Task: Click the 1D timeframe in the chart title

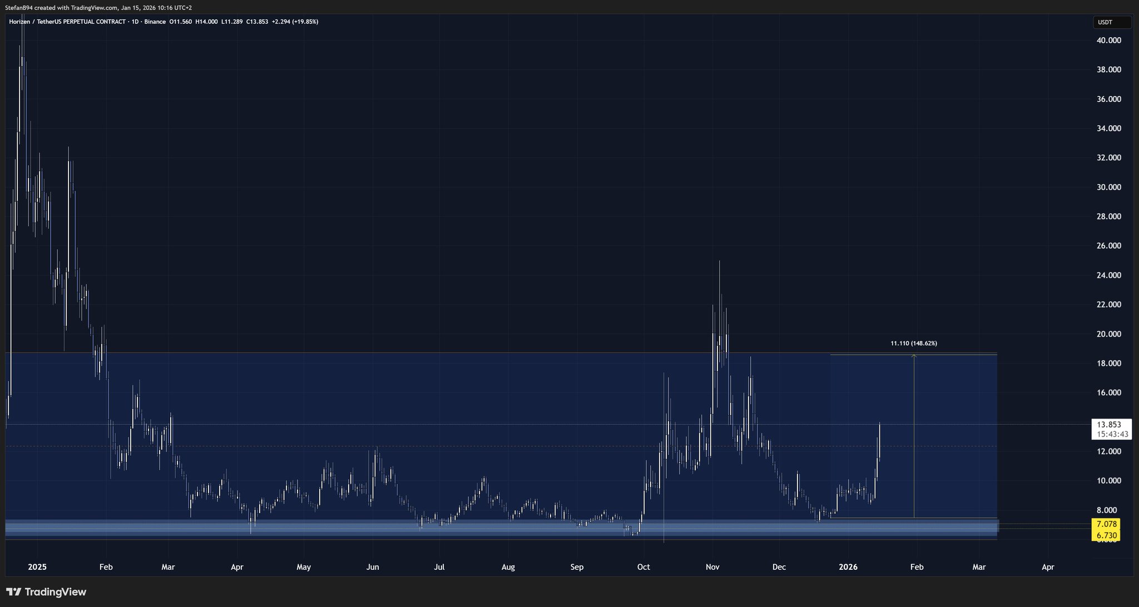Action: pyautogui.click(x=135, y=22)
